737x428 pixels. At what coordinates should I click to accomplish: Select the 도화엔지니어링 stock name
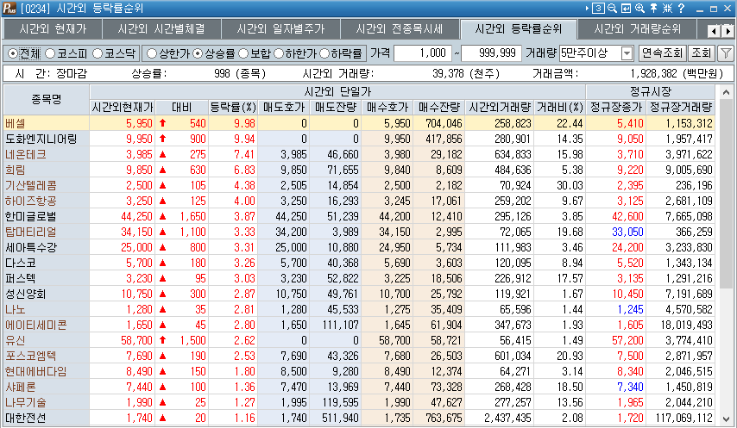coord(41,139)
